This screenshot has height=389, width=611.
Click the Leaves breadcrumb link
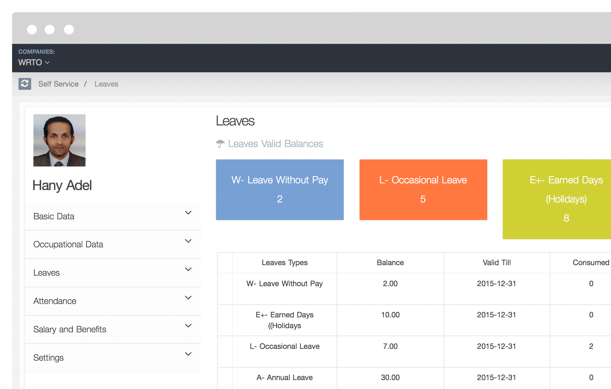click(x=106, y=84)
